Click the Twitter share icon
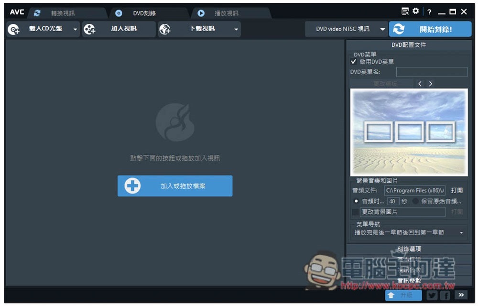This screenshot has width=478, height=306. coord(432,295)
